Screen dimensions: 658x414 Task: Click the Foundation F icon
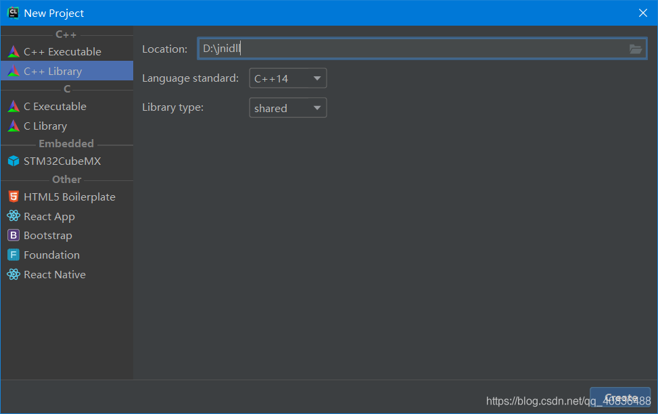tap(14, 255)
